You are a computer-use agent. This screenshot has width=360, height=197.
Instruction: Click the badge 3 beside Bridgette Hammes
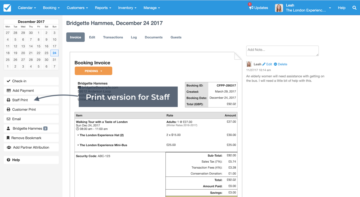click(x=45, y=128)
